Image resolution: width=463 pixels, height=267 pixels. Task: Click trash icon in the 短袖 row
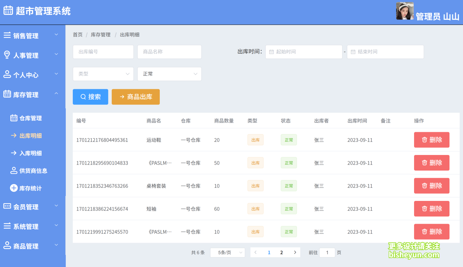[425, 209]
